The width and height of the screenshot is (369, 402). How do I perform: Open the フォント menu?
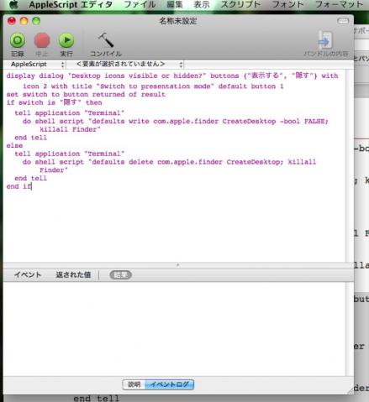coord(287,4)
